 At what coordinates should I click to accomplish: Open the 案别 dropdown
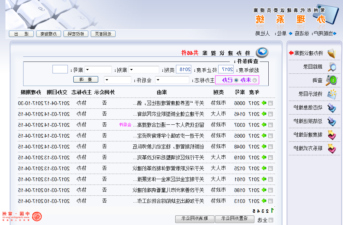click(98, 70)
